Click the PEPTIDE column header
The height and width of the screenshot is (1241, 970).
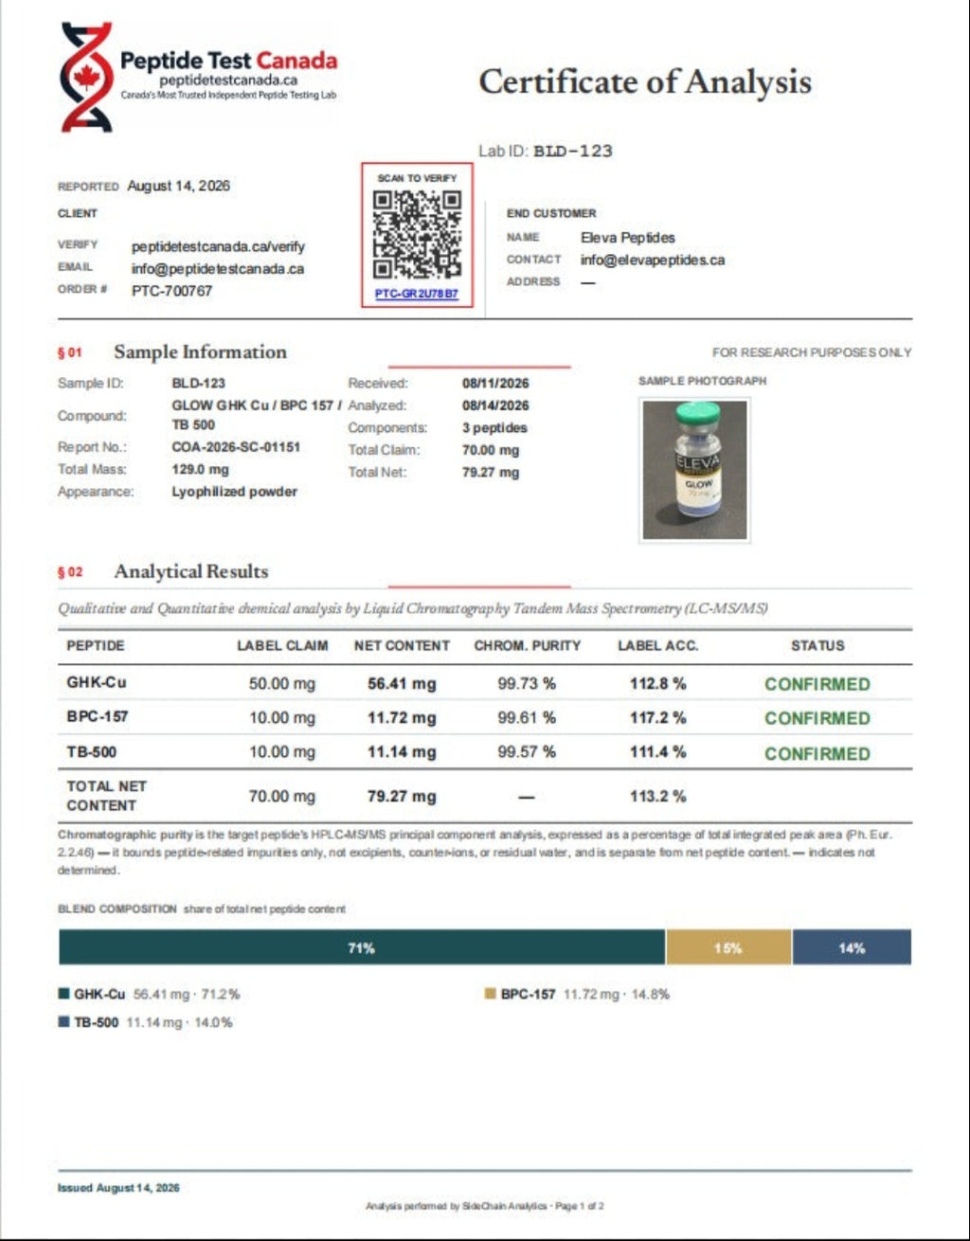click(x=96, y=645)
